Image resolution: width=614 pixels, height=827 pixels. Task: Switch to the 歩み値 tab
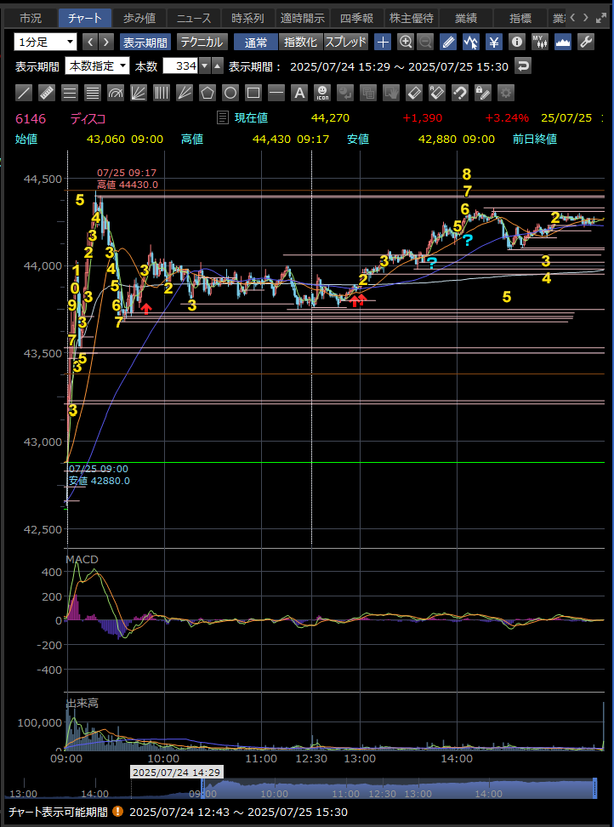[139, 18]
